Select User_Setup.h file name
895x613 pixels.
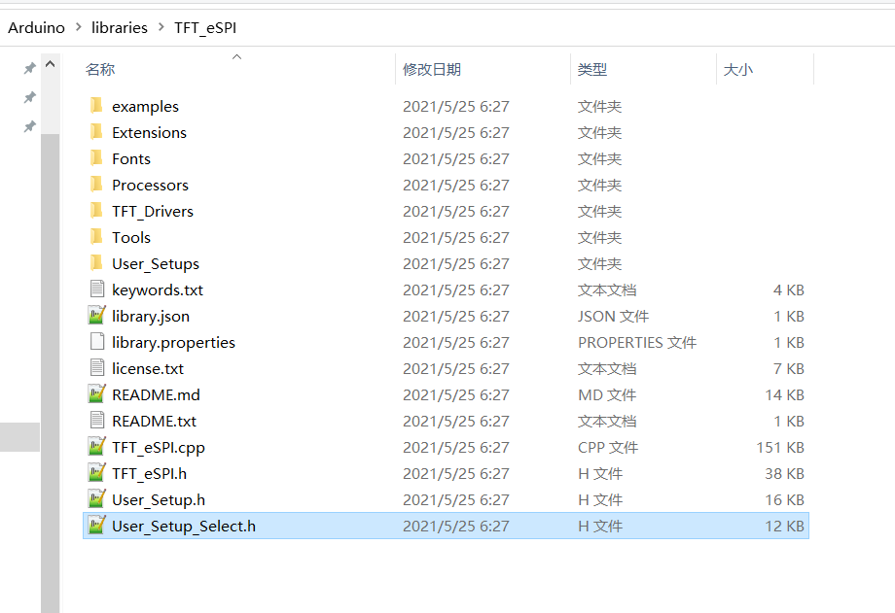159,500
